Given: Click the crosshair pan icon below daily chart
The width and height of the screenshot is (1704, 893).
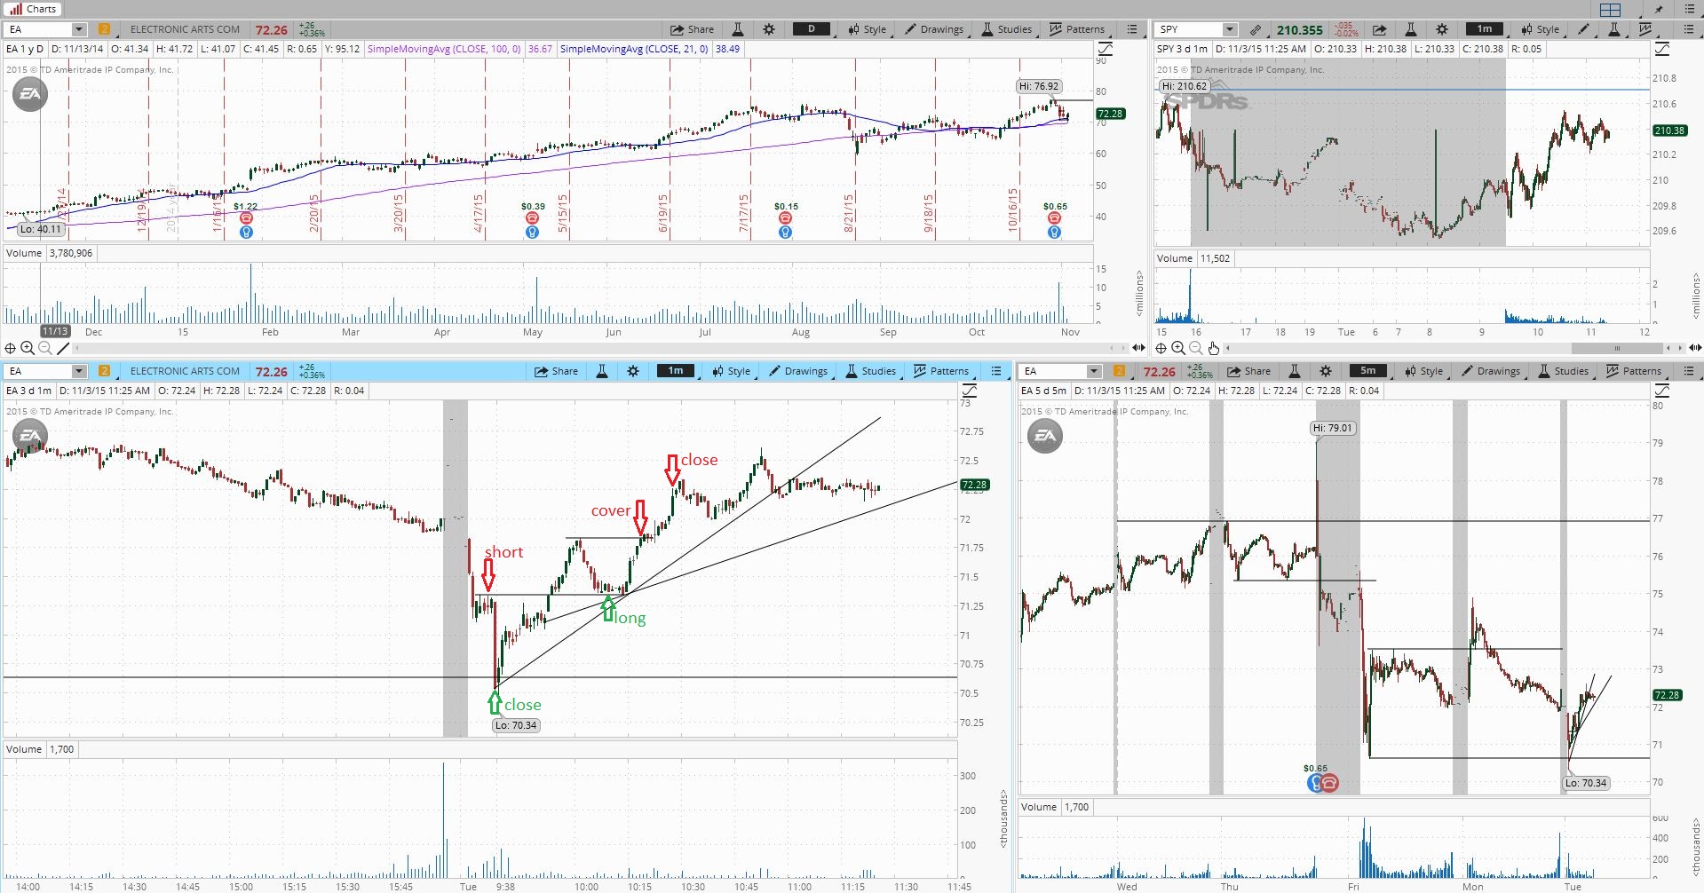Looking at the screenshot, I should click(x=11, y=348).
